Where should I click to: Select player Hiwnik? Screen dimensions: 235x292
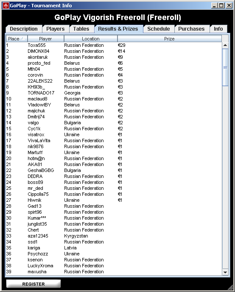point(34,200)
